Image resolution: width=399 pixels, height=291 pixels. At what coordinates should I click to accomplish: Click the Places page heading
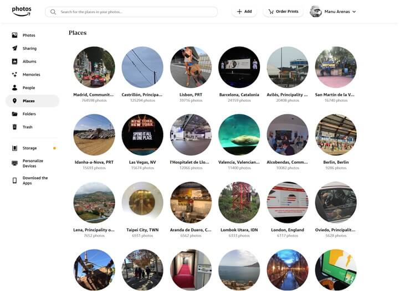78,33
